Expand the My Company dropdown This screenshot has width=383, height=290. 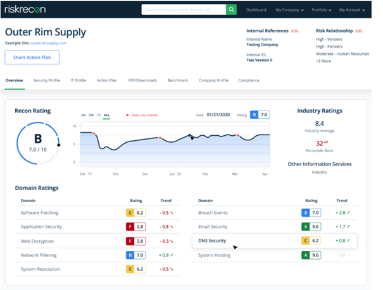pyautogui.click(x=289, y=9)
